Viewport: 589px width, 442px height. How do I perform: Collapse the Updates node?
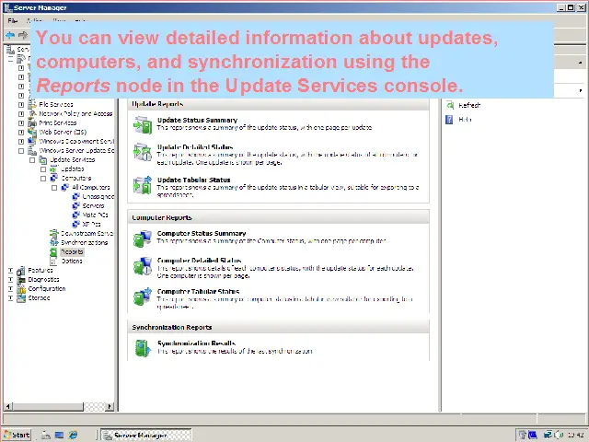click(x=43, y=169)
